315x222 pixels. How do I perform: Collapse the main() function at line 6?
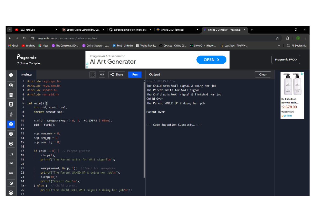(x=25, y=103)
